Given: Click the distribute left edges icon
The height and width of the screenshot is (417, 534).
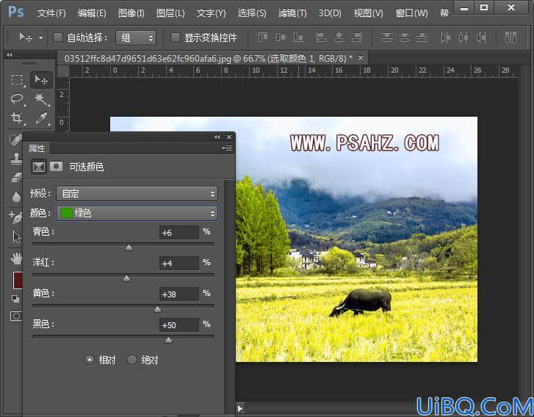Looking at the screenshot, I should (x=445, y=37).
